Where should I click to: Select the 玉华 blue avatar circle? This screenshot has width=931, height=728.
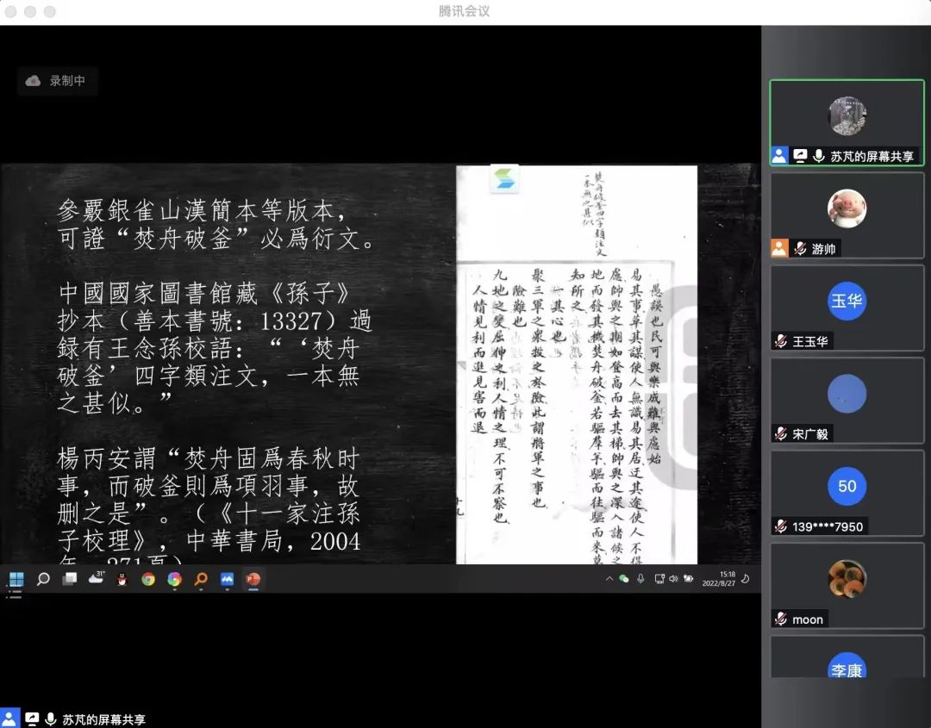coord(847,302)
